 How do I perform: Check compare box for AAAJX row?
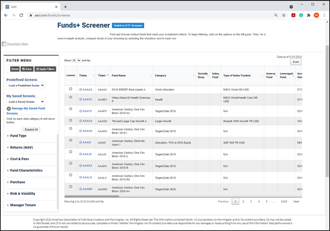(x=71, y=152)
